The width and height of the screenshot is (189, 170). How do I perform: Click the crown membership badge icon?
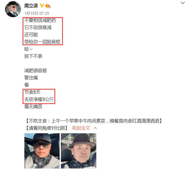(48, 6)
